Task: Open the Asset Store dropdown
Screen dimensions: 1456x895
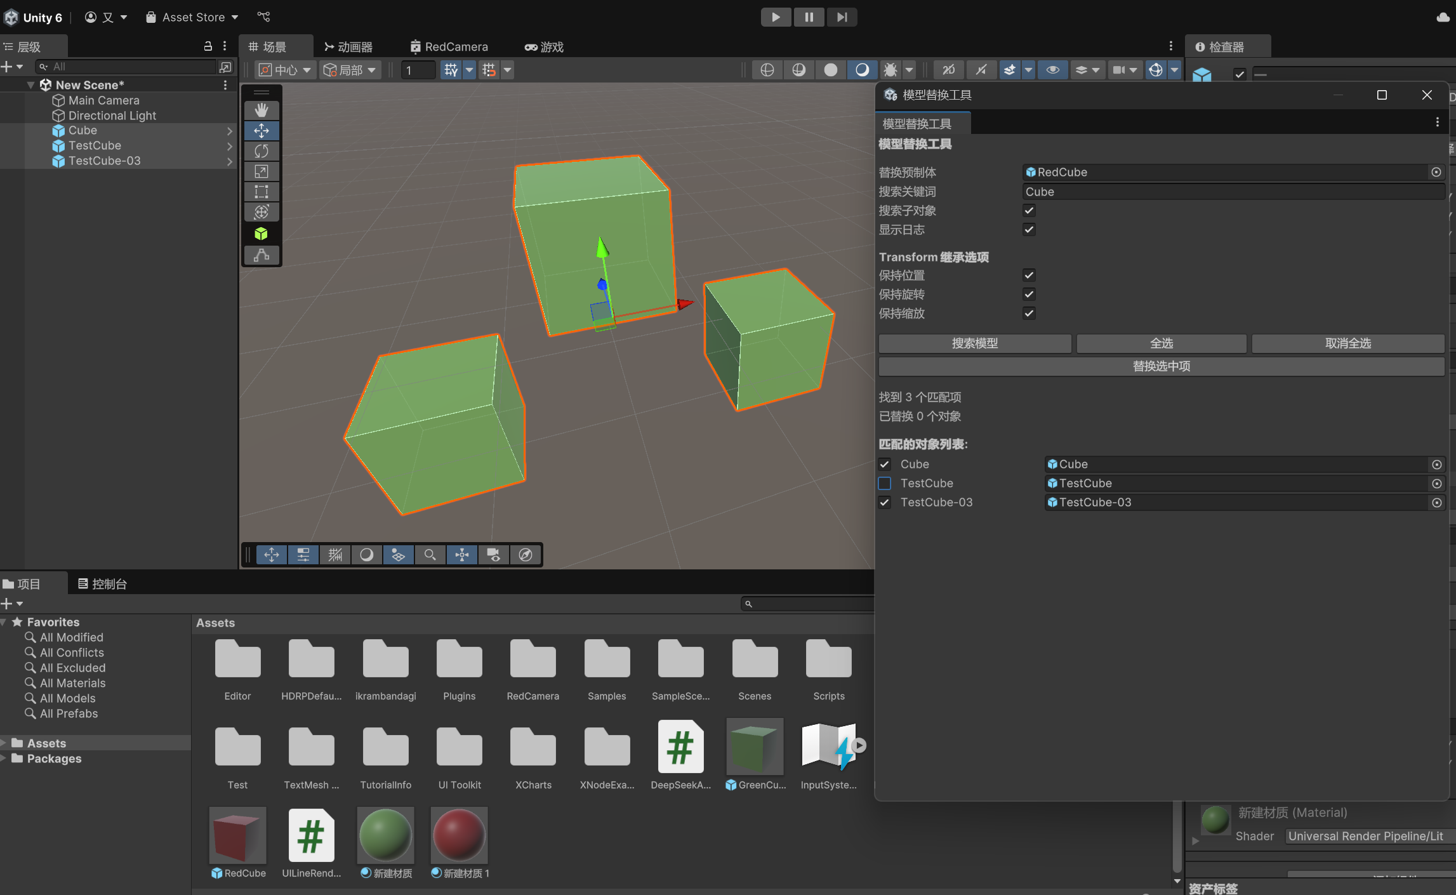Action: pyautogui.click(x=193, y=17)
